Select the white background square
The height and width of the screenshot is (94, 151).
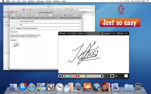[x=126, y=76]
